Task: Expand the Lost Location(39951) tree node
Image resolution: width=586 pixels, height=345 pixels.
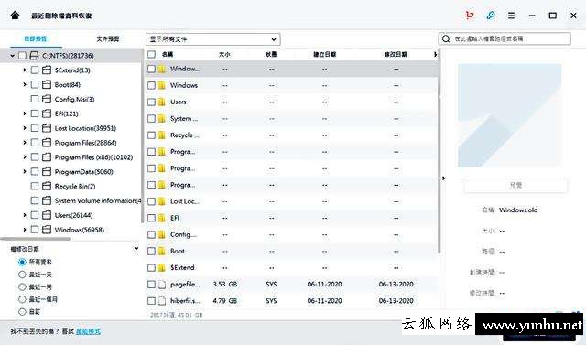Action: click(x=25, y=128)
